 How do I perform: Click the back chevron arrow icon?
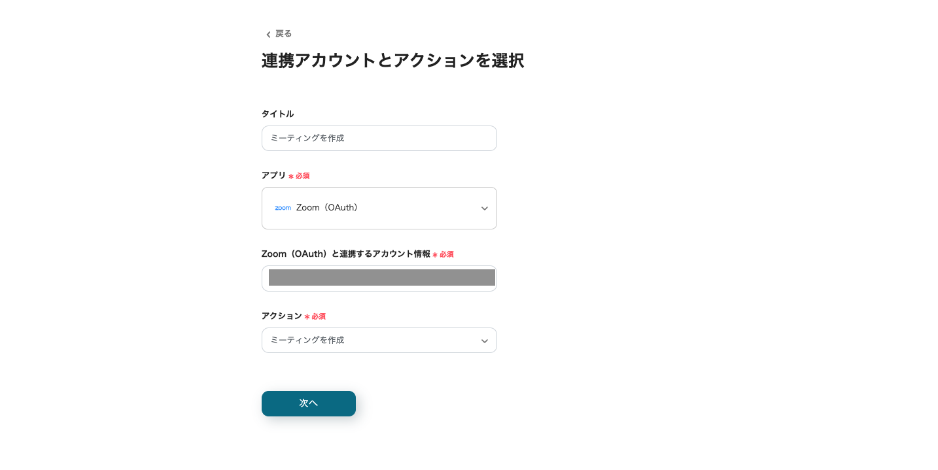(x=268, y=35)
